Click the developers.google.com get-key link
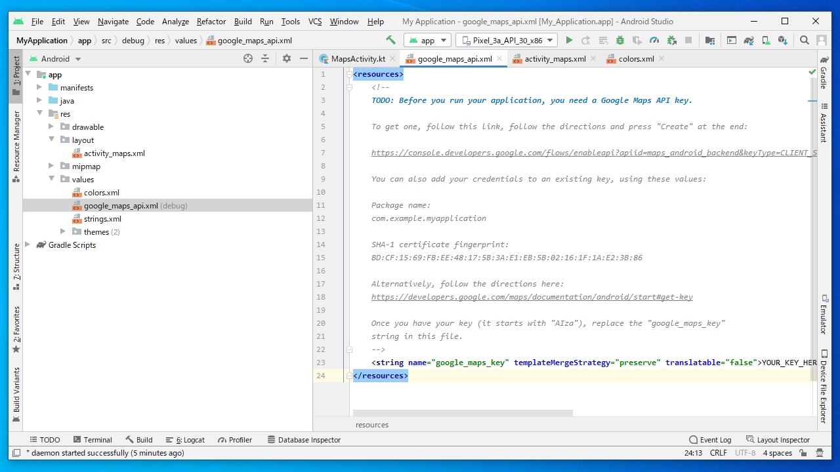Viewport: 840px width, 472px height. (532, 297)
